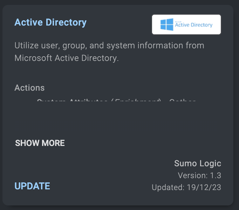Click the Sumo Logic vendor name
The height and width of the screenshot is (210, 239).
click(198, 163)
